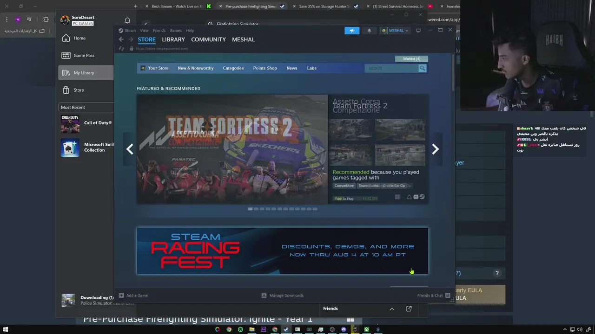Switch to the COMMUNITY tab
Viewport: 595px width, 334px height.
click(x=208, y=39)
